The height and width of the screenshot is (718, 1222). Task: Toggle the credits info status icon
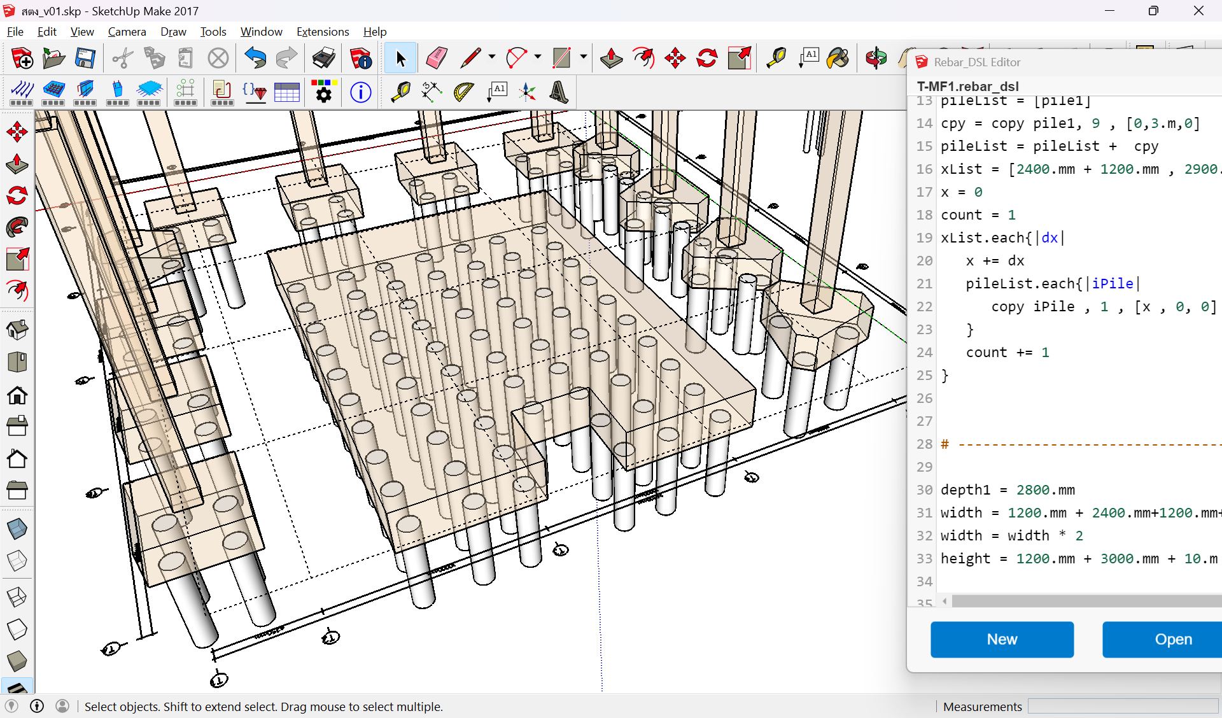pyautogui.click(x=37, y=706)
